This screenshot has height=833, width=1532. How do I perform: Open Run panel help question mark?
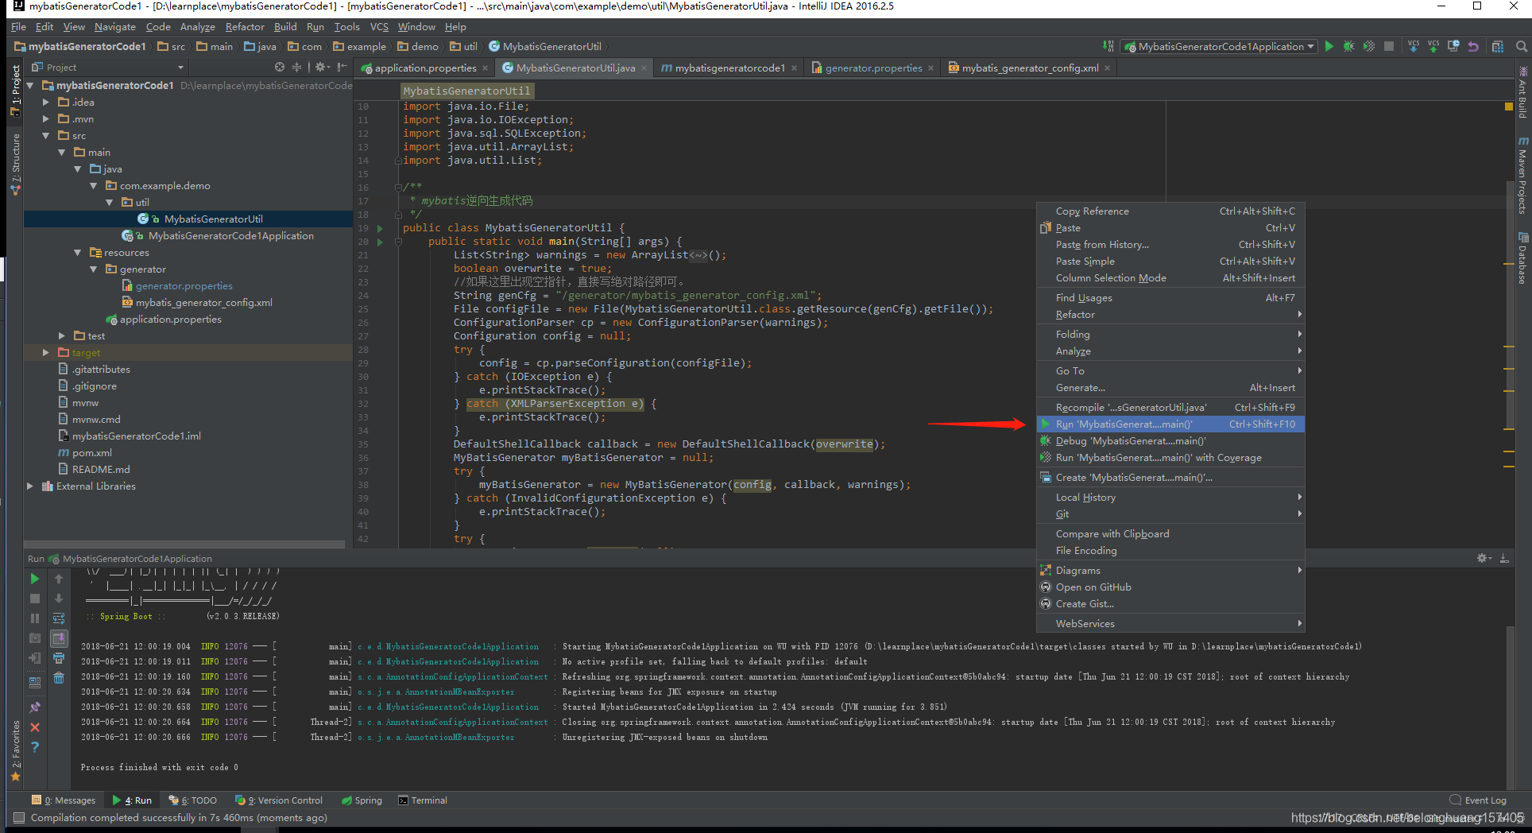35,747
